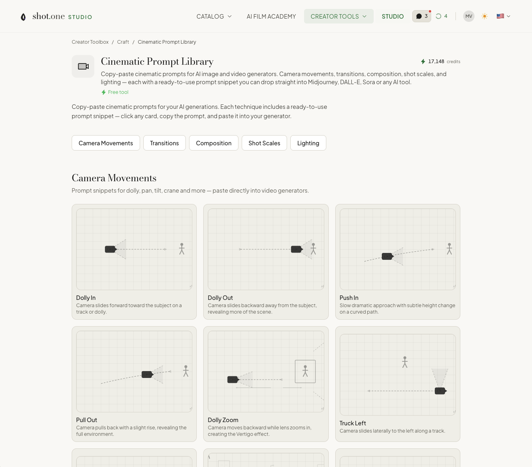The width and height of the screenshot is (532, 467).
Task: Click 'Camera slides laterally to the left' description
Action: pos(392,431)
